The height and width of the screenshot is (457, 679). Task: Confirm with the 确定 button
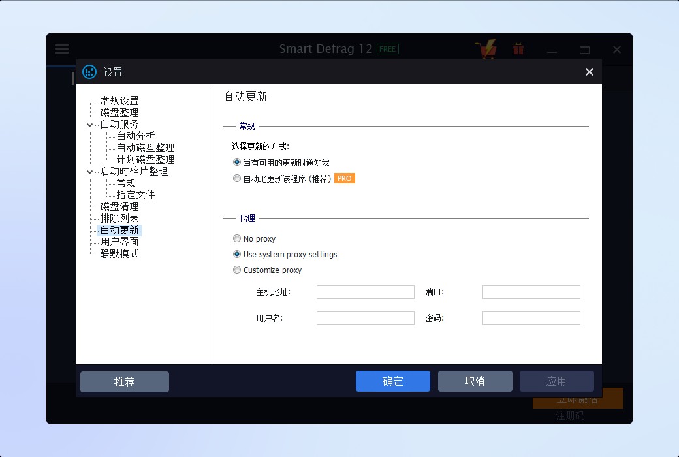(393, 381)
